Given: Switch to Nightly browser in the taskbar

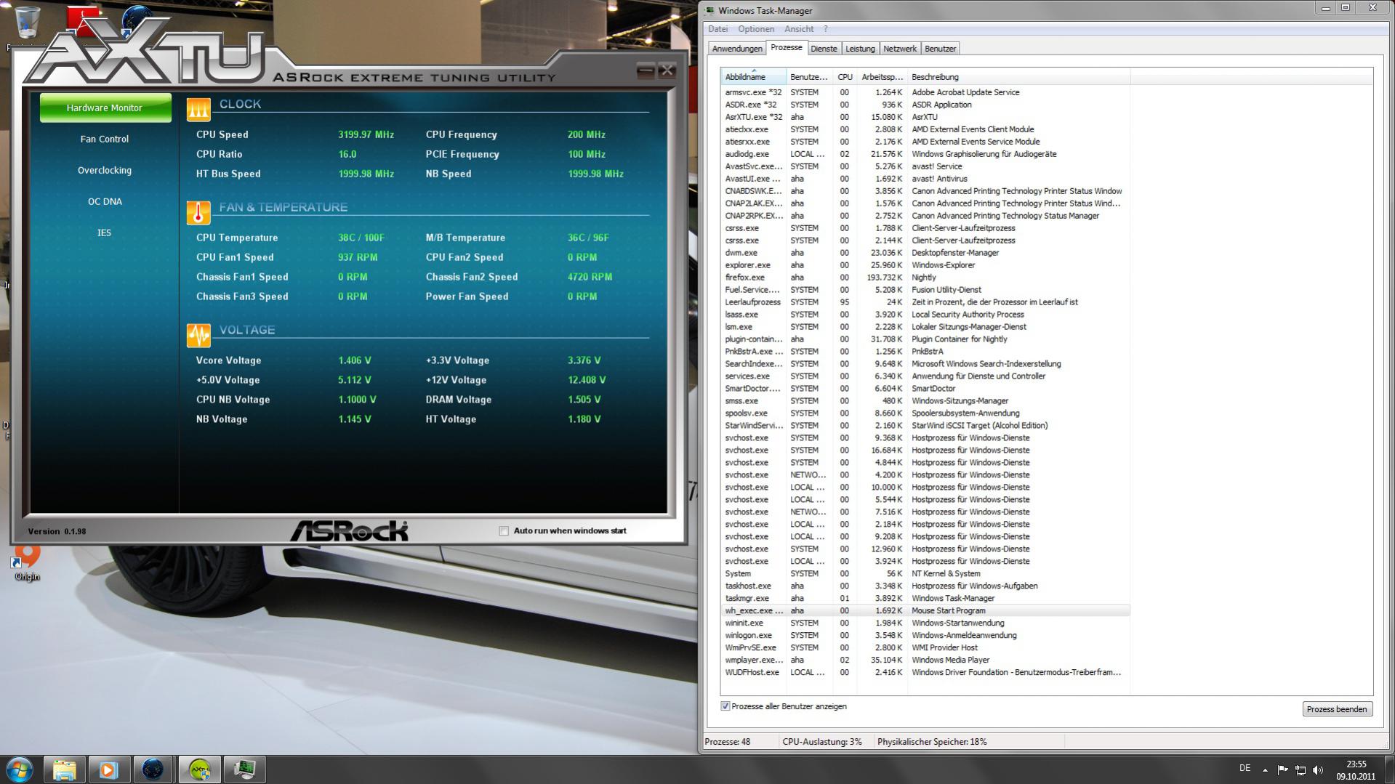Looking at the screenshot, I should point(153,769).
